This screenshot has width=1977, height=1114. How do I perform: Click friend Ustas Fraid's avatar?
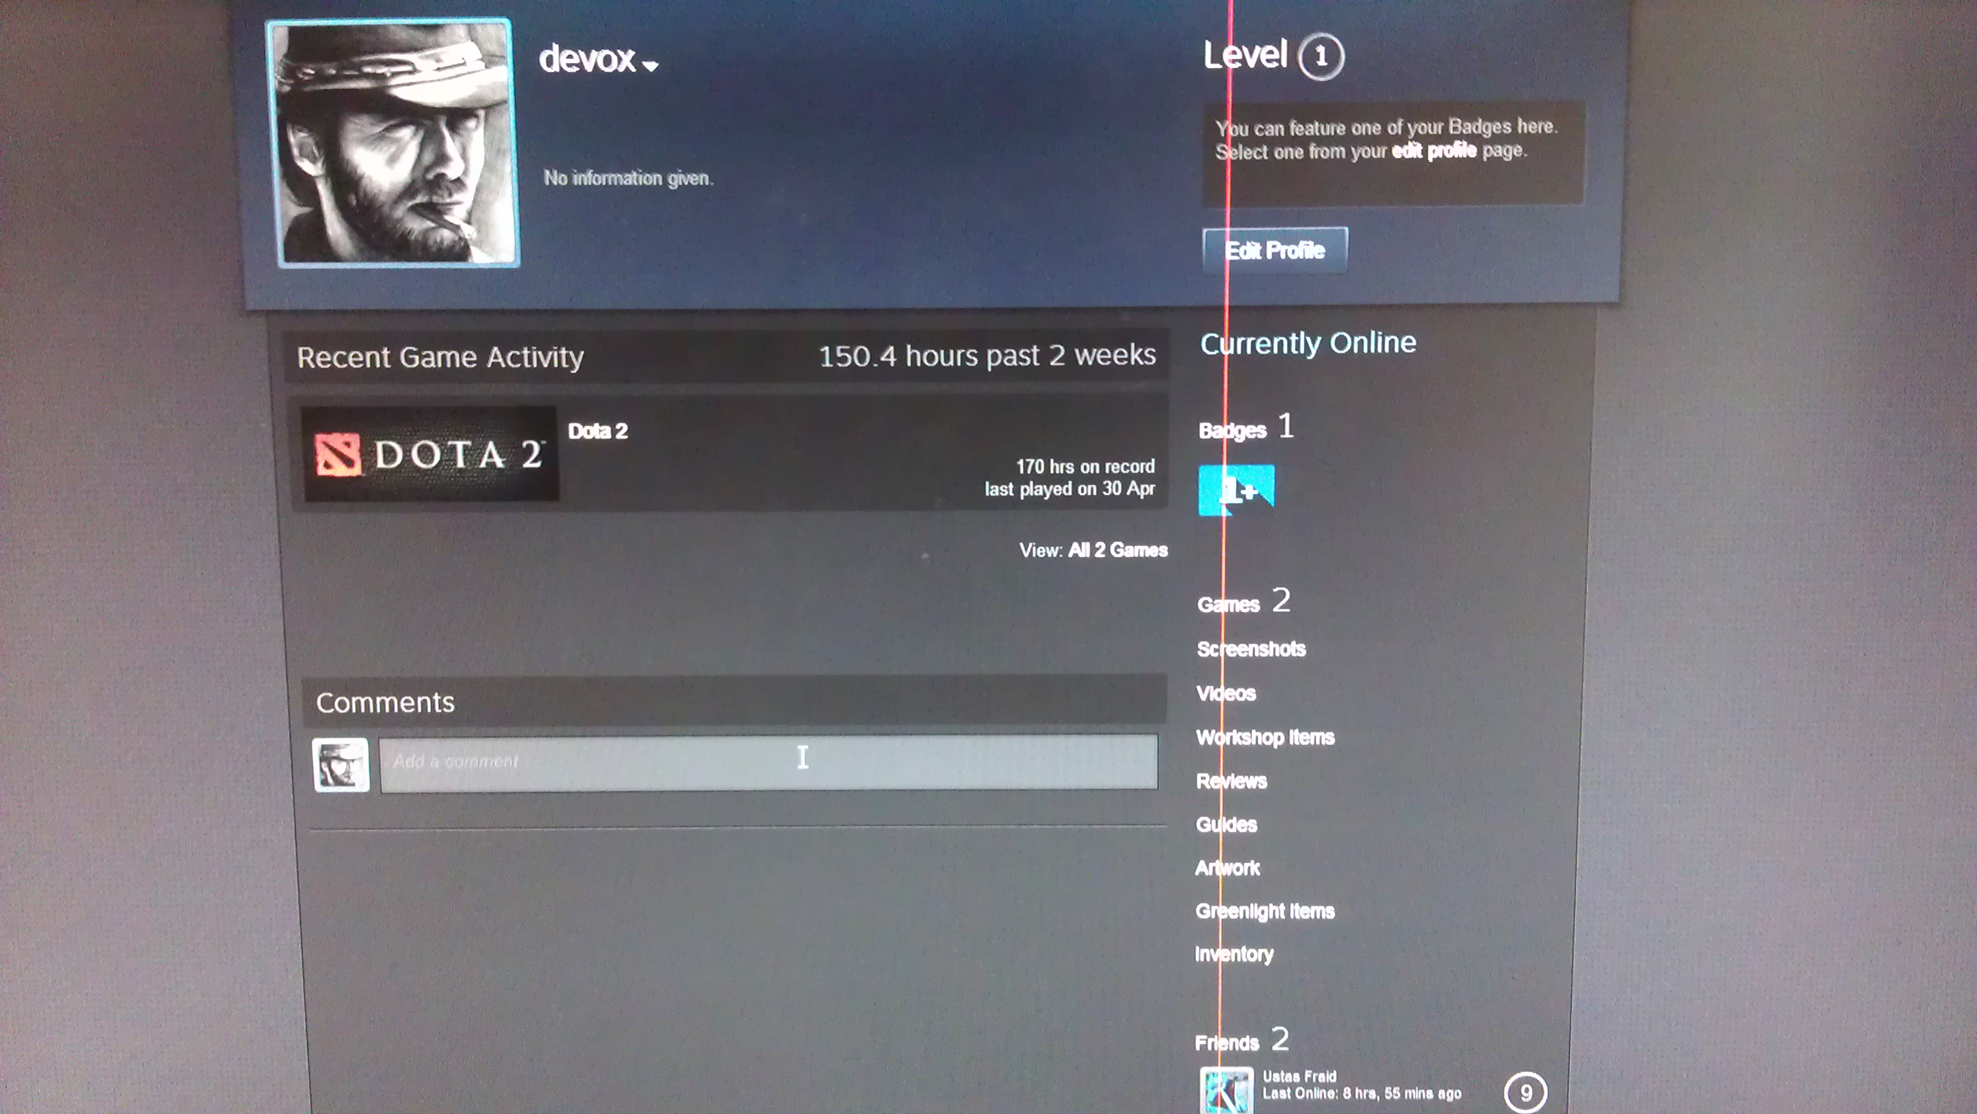tap(1227, 1091)
